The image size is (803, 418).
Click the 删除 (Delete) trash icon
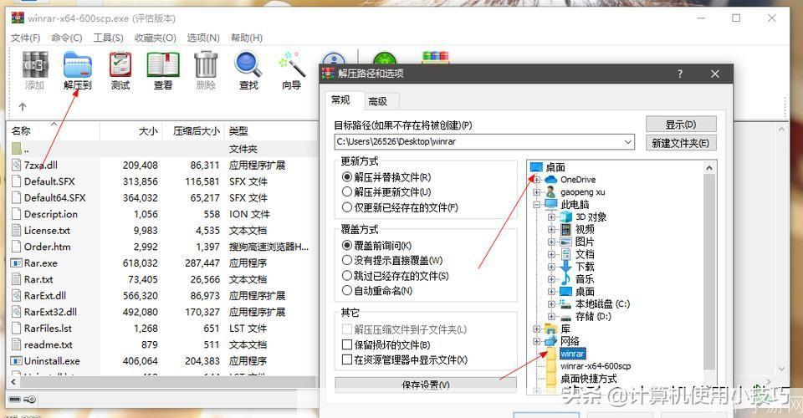coord(206,65)
